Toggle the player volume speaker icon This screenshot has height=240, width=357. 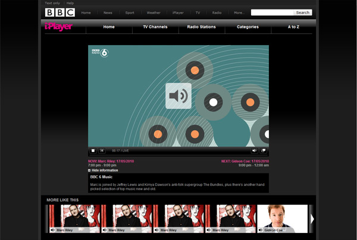click(254, 150)
